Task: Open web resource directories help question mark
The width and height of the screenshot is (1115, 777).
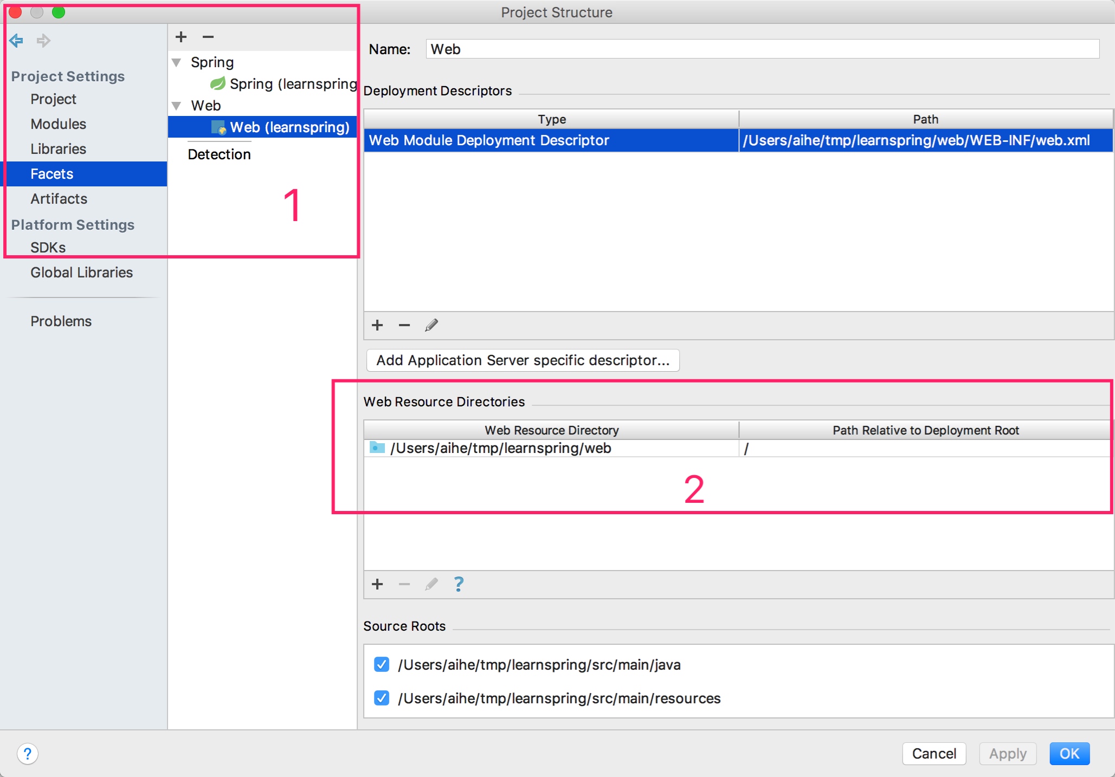Action: pos(459,584)
